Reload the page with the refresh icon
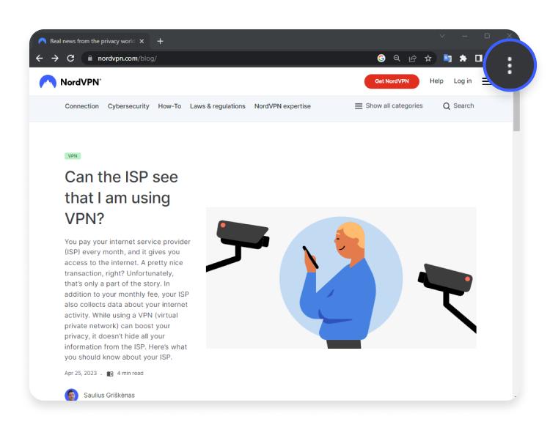This screenshot has height=430, width=550. point(70,58)
